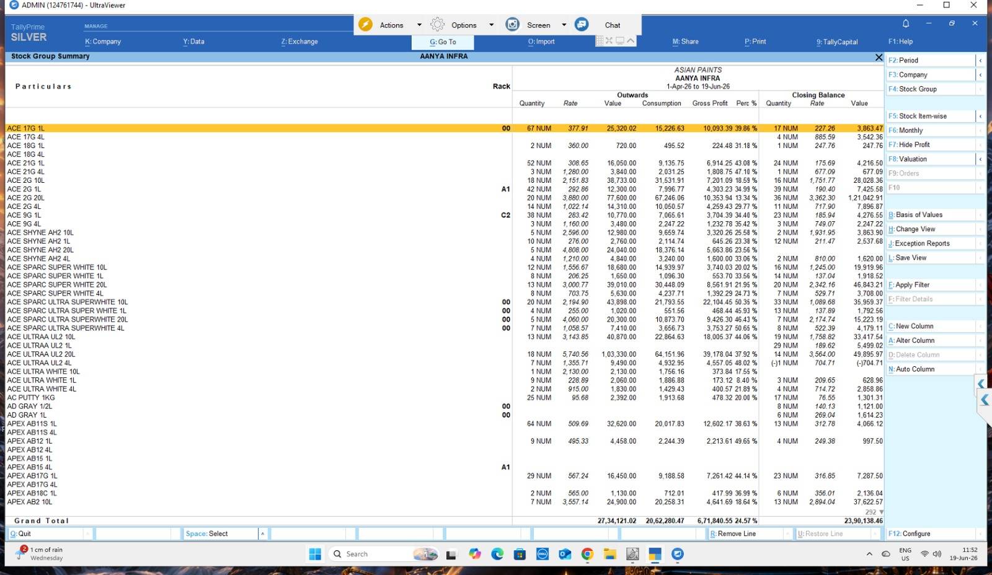The width and height of the screenshot is (992, 575).
Task: Open Microsoft Store from the taskbar
Action: 520,554
